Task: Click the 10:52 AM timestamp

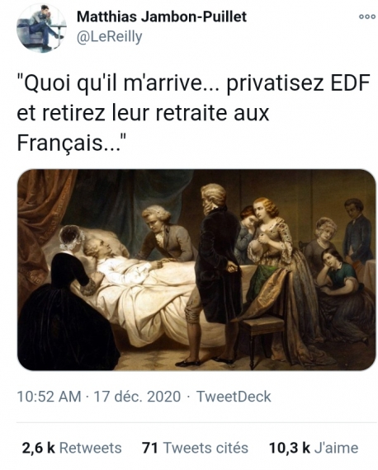Action: pos(50,397)
